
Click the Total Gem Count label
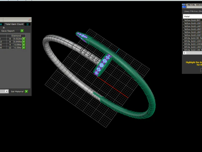click(x=14, y=24)
